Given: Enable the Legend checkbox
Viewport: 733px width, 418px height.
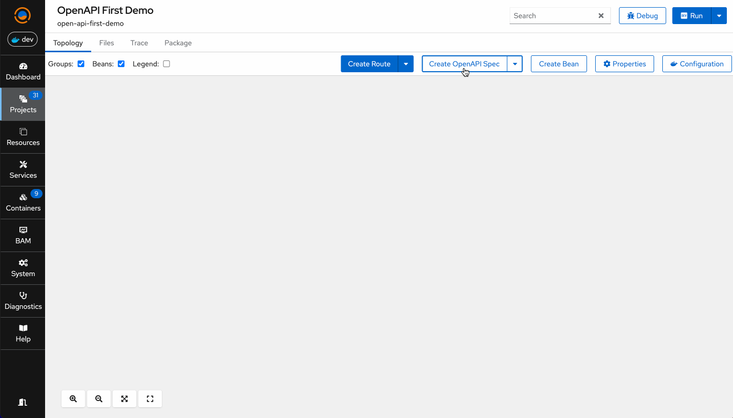Looking at the screenshot, I should 166,64.
